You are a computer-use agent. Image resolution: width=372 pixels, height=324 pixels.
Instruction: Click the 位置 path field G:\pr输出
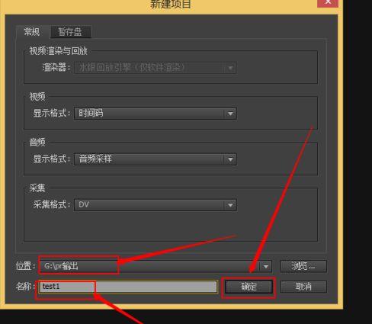pos(156,266)
